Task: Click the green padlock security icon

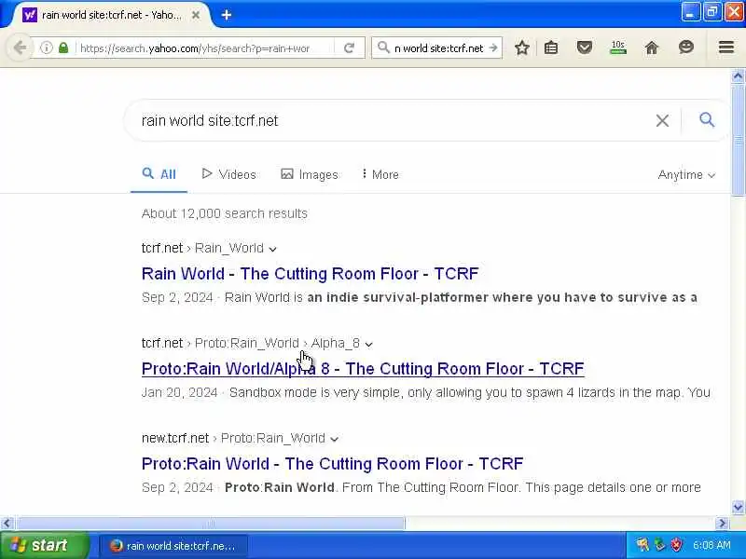Action: point(63,48)
